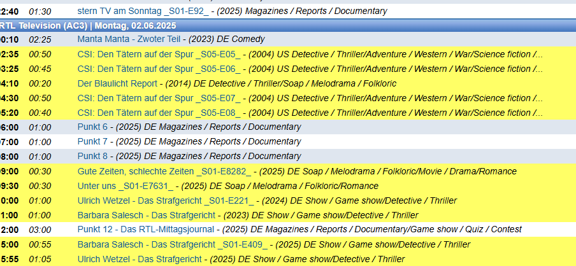
Task: Open the stern TV am Sonntag S01-E92 link
Action: point(143,11)
